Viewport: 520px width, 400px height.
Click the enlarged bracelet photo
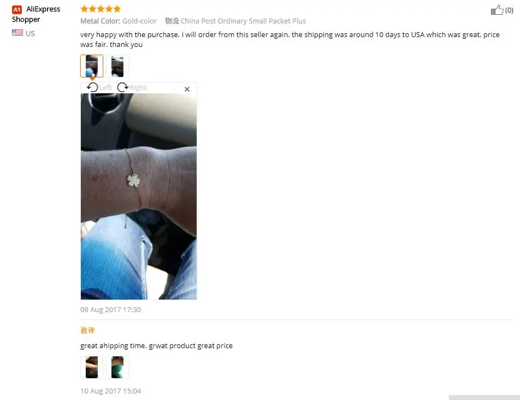(139, 196)
